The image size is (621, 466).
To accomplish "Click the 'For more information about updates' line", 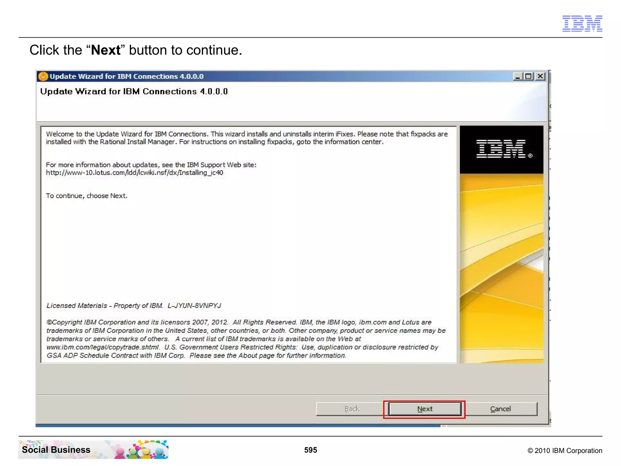I will pyautogui.click(x=151, y=165).
